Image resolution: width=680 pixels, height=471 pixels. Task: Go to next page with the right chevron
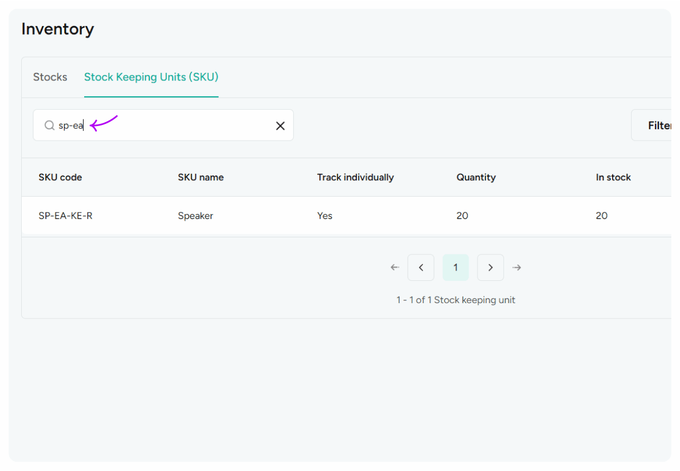point(490,267)
